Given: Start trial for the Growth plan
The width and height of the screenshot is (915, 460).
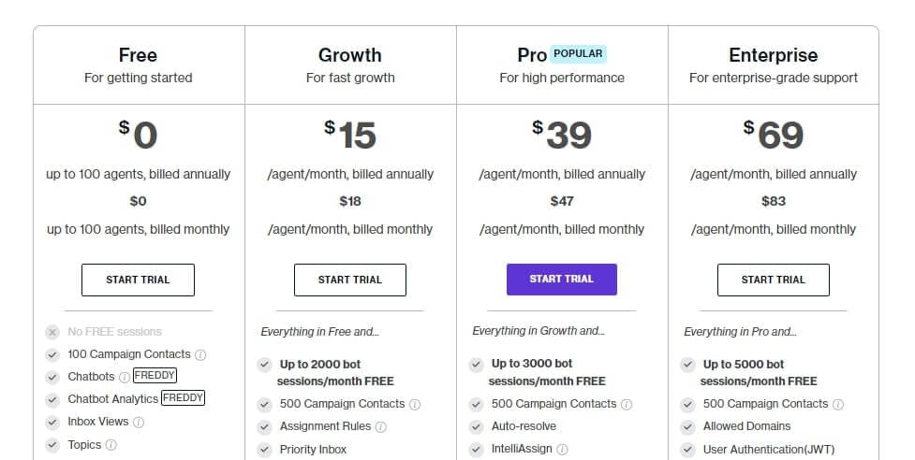Looking at the screenshot, I should tap(350, 280).
